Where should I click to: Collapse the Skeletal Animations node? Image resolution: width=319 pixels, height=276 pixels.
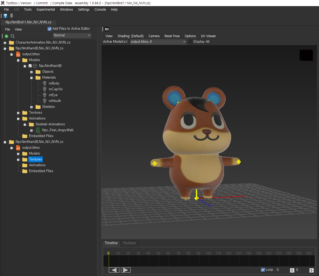(x=25, y=125)
